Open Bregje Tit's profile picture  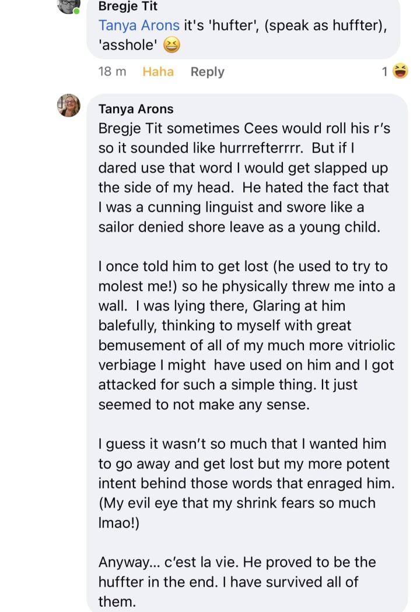[68, 5]
